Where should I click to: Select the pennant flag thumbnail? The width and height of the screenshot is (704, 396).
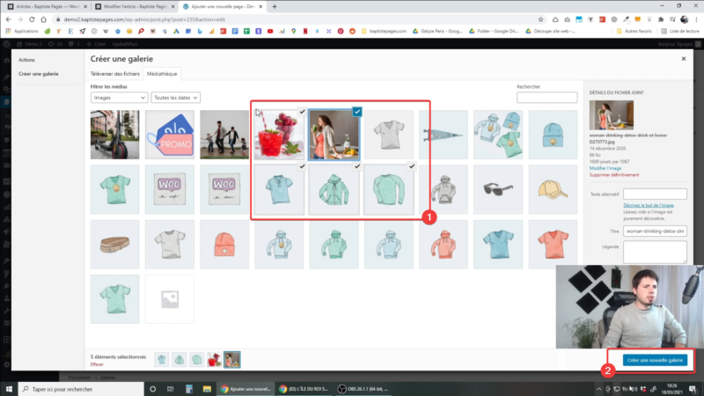(x=444, y=135)
